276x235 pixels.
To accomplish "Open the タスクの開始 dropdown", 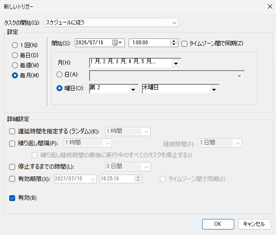I will (x=111, y=22).
